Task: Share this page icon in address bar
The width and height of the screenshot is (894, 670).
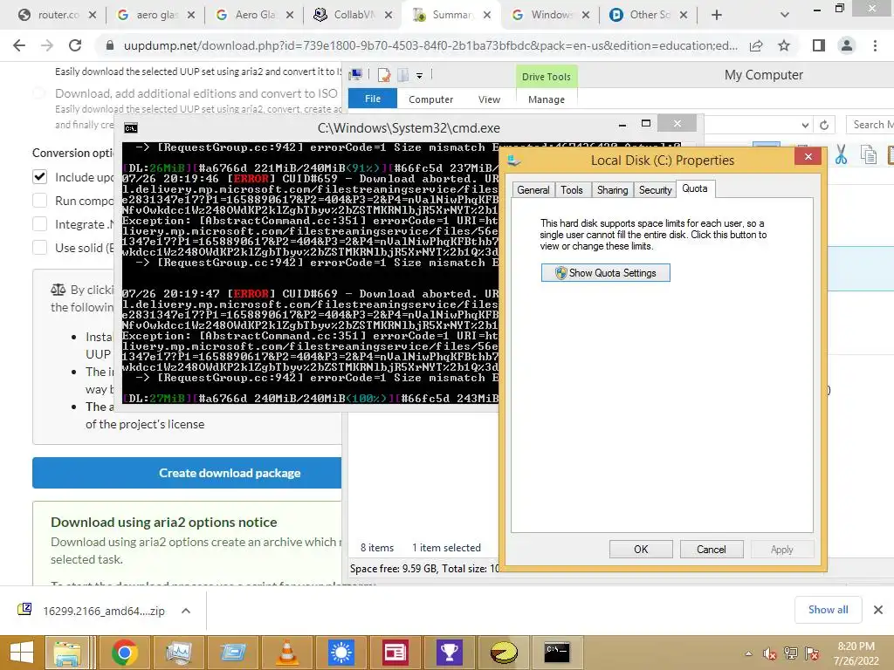Action: [x=756, y=45]
